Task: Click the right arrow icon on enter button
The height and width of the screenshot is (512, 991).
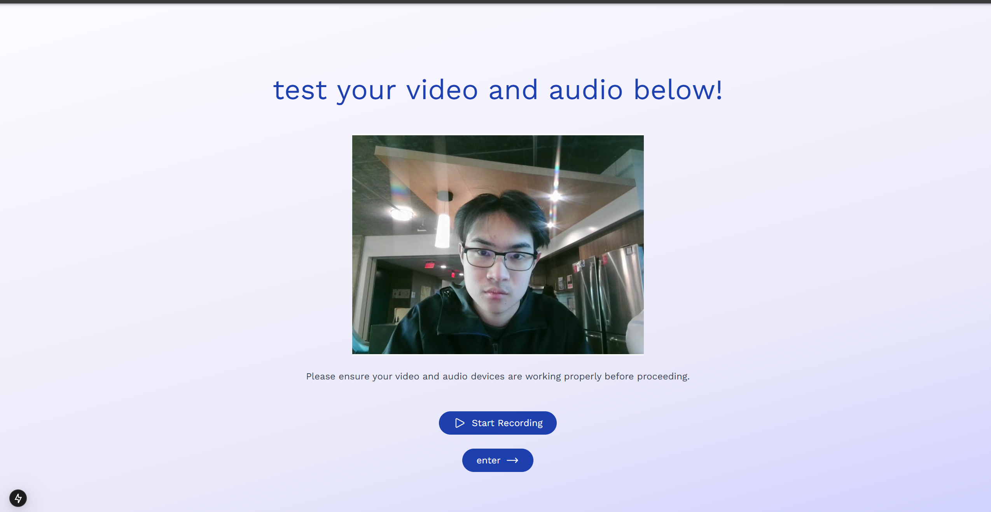Action: tap(512, 460)
